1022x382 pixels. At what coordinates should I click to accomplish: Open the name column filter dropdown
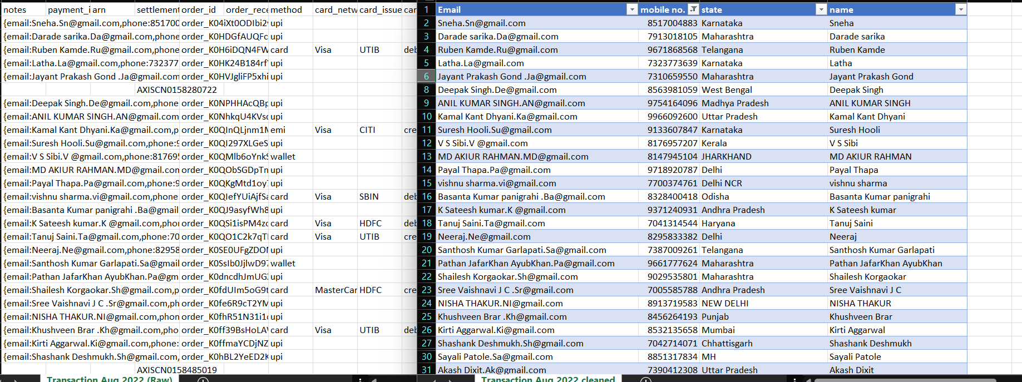pos(960,9)
